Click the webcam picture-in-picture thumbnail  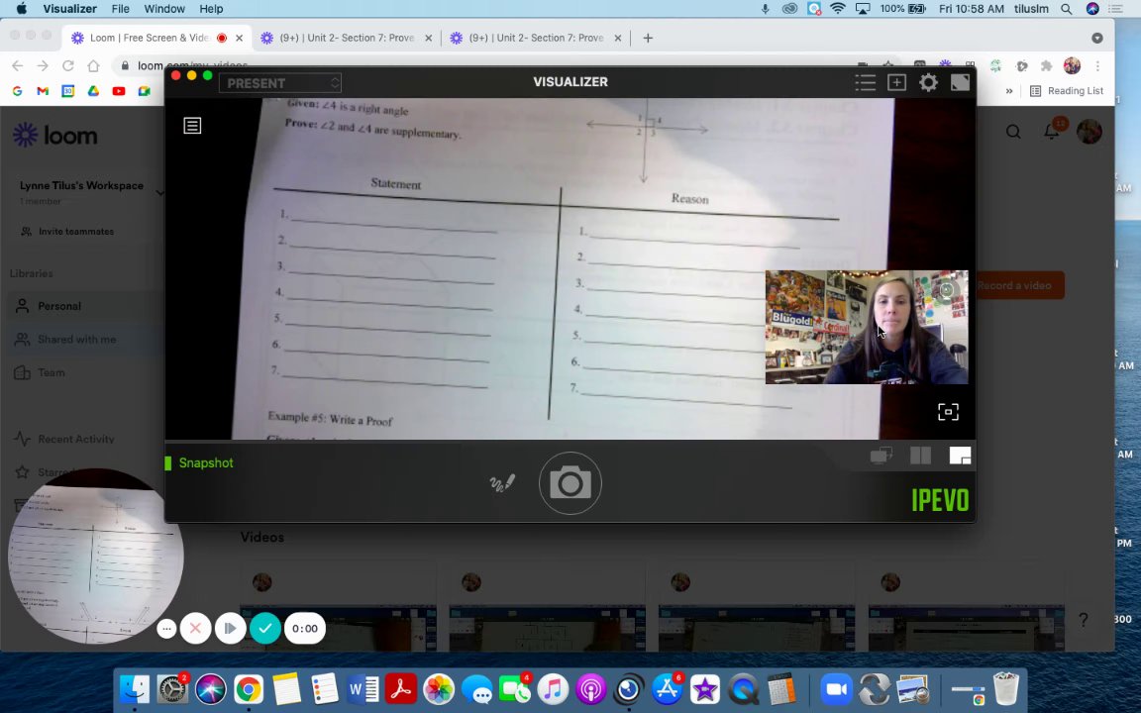point(867,328)
